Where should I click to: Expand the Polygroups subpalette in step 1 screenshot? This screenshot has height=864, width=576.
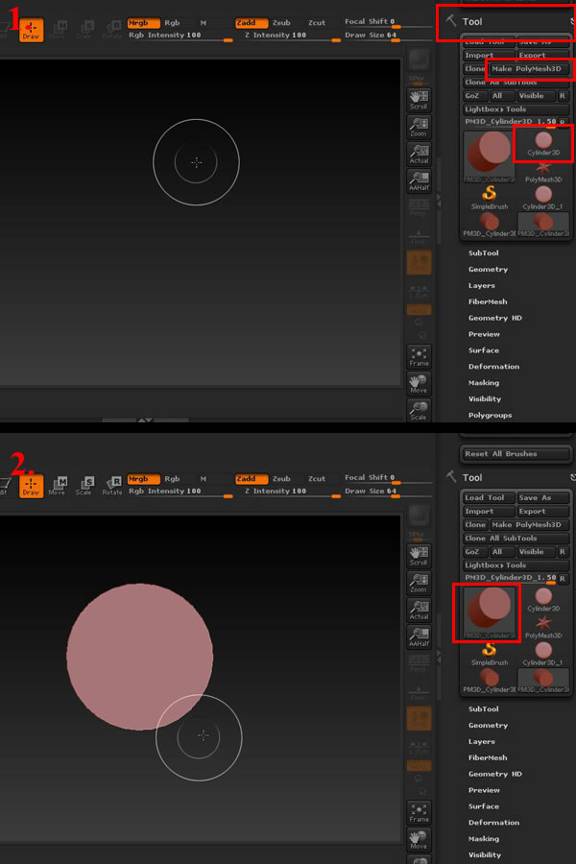[x=490, y=415]
